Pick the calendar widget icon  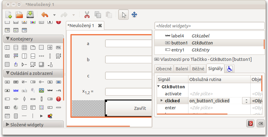click(7, 116)
